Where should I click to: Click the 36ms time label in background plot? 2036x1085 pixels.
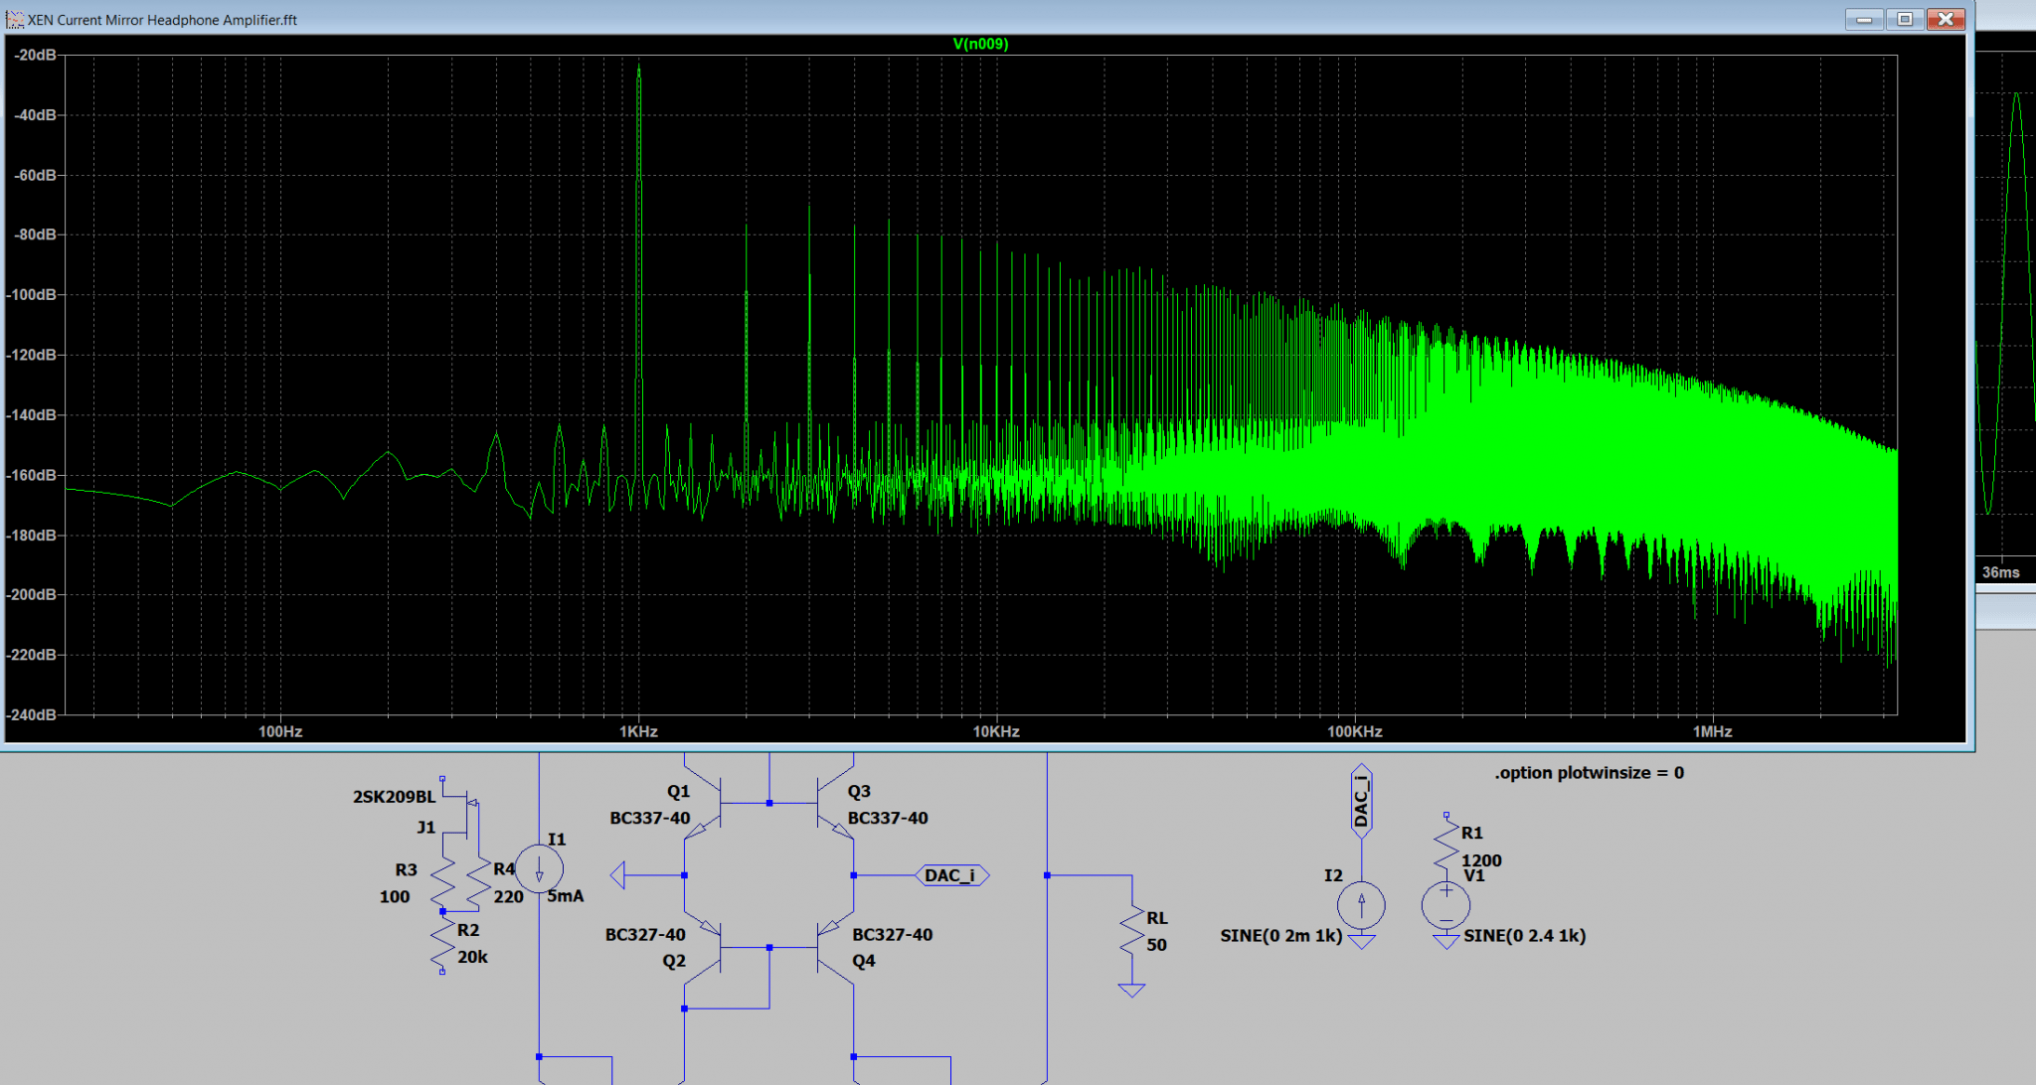[x=2000, y=572]
